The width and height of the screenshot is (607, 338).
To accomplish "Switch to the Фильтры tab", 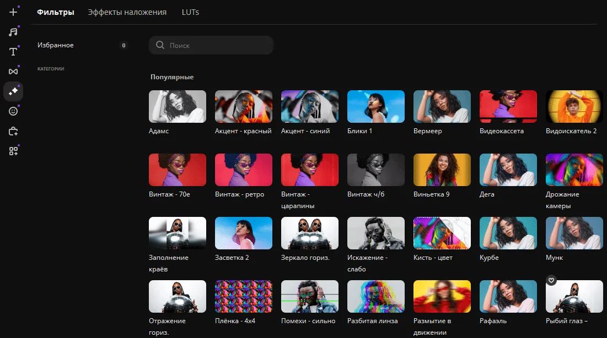I will (55, 12).
